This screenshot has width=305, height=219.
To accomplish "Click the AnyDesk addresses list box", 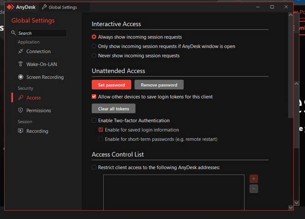I will tap(174, 192).
